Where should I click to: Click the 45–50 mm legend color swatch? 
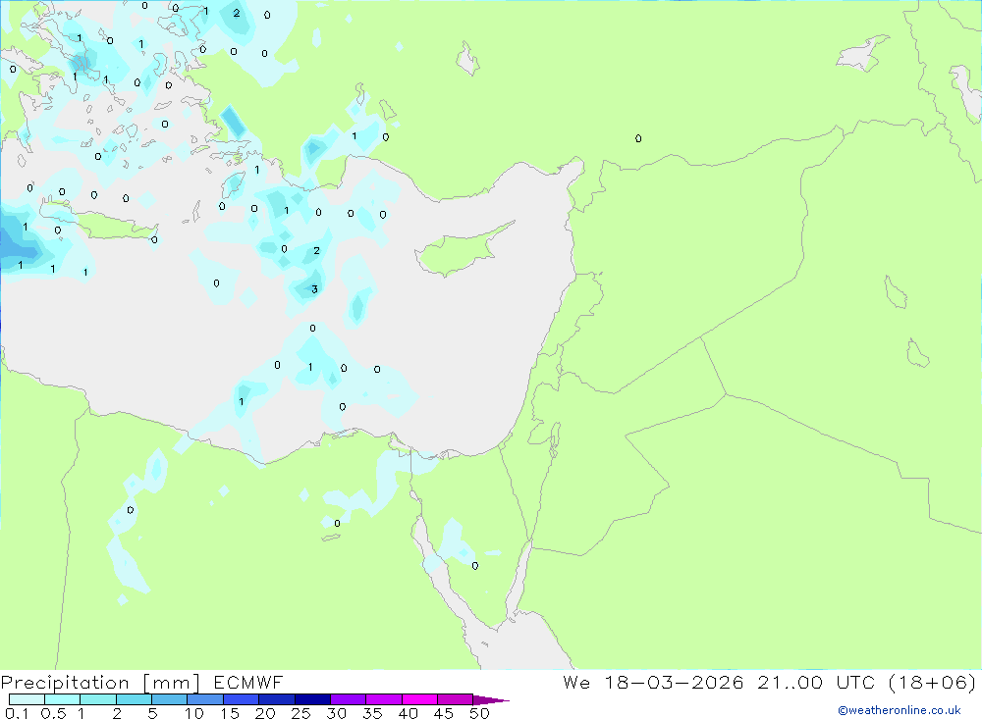(456, 699)
